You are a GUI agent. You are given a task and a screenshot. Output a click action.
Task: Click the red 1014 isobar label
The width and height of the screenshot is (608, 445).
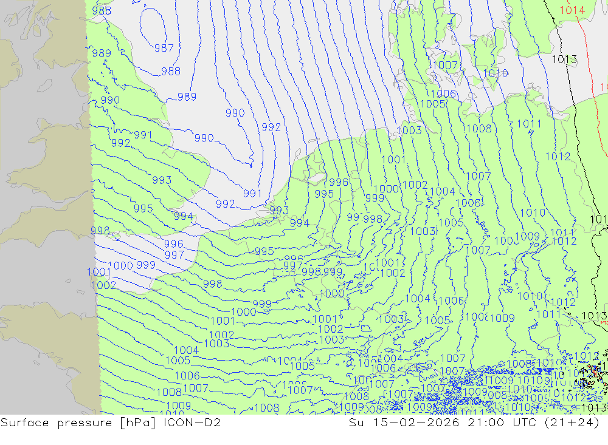click(x=572, y=10)
